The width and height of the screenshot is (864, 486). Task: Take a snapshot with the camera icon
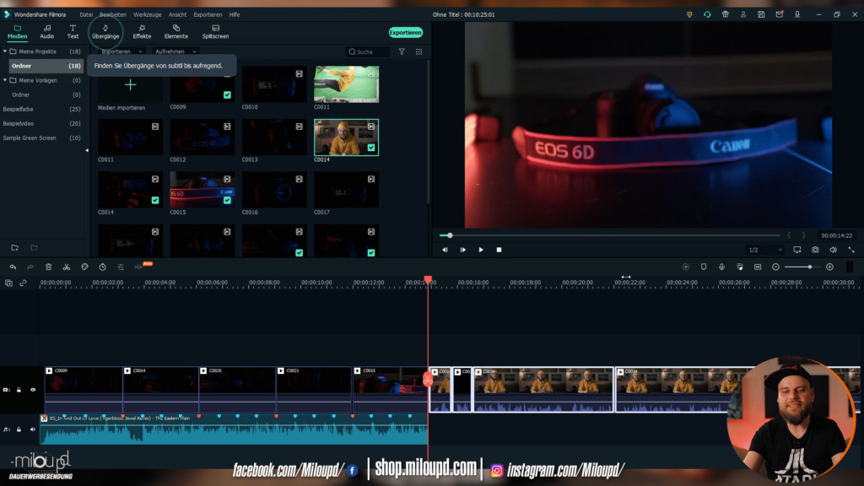click(x=815, y=250)
